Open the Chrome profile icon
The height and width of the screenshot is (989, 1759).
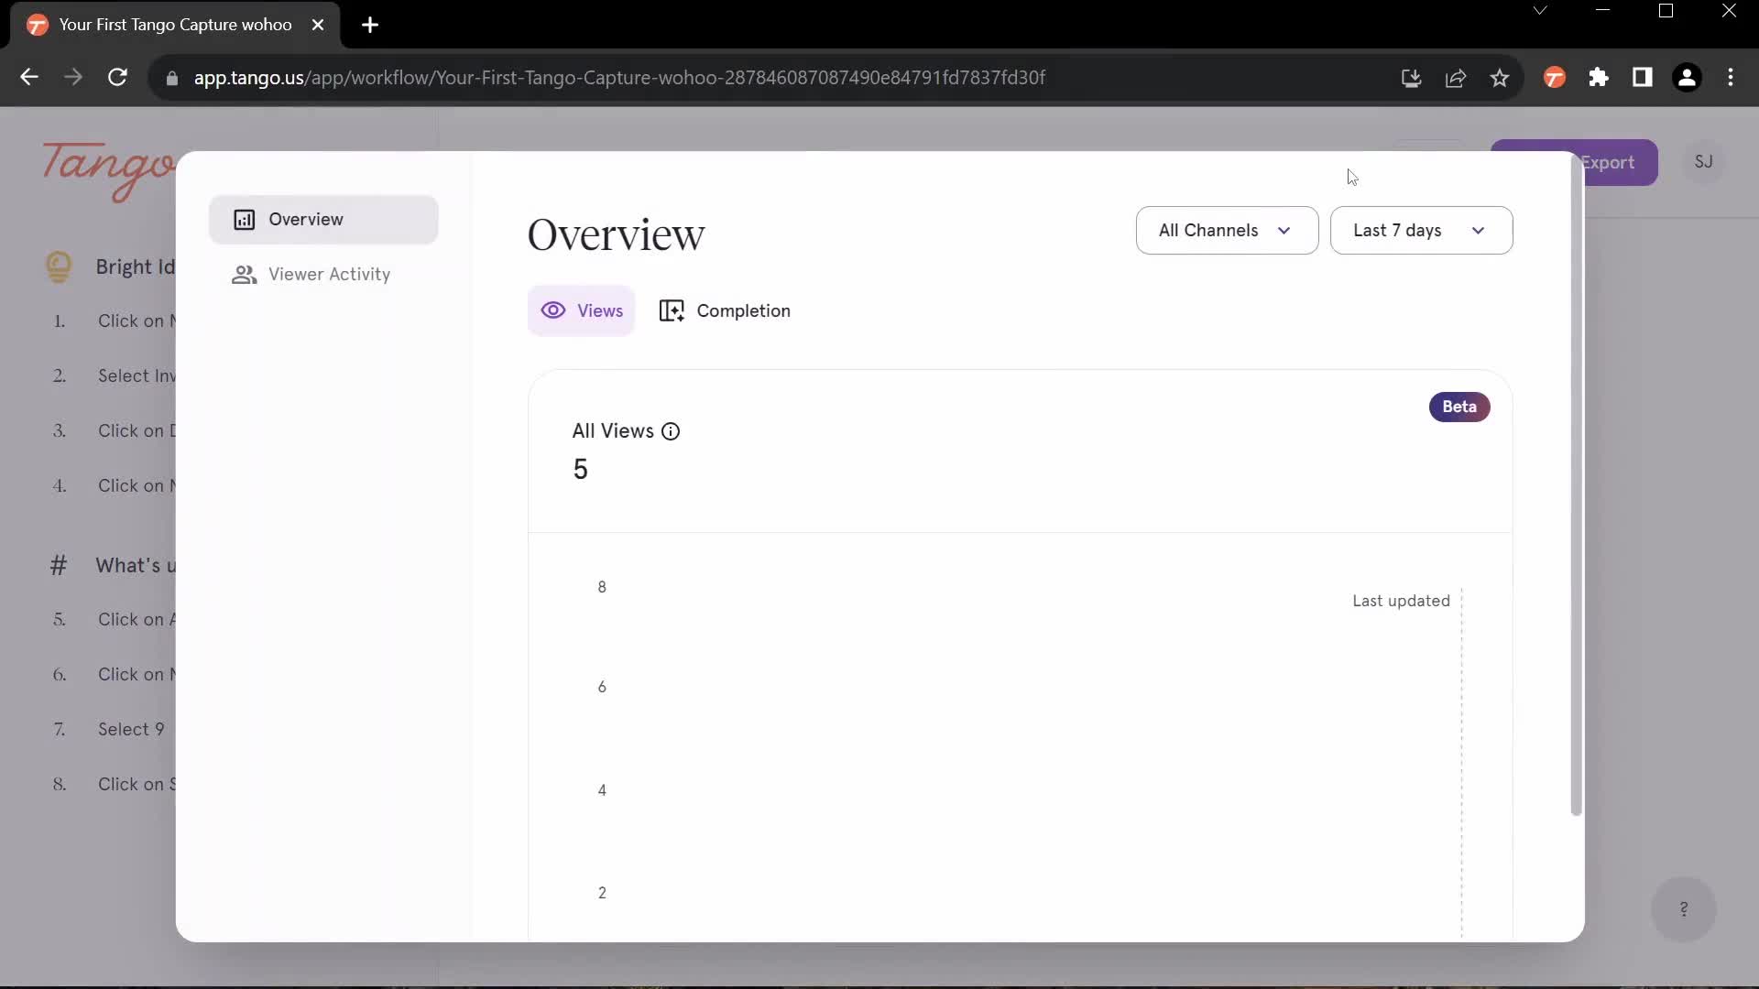pos(1687,78)
